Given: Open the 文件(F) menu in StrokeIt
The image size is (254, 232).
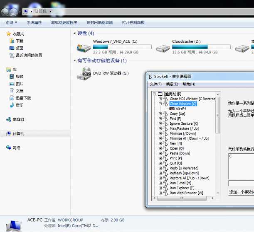Looking at the screenshot, I should [x=155, y=84].
